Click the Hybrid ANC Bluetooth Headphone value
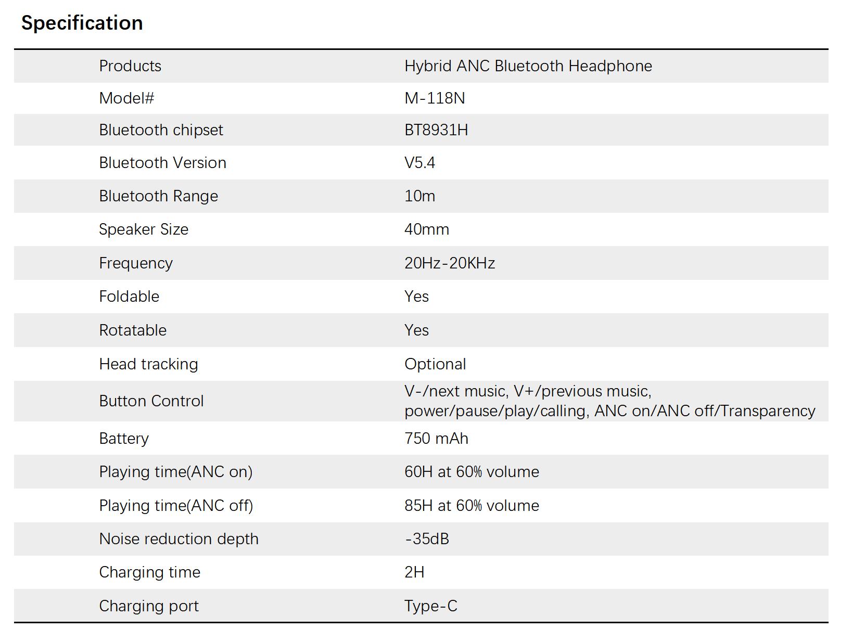Viewport: 865px width, 629px height. point(528,66)
